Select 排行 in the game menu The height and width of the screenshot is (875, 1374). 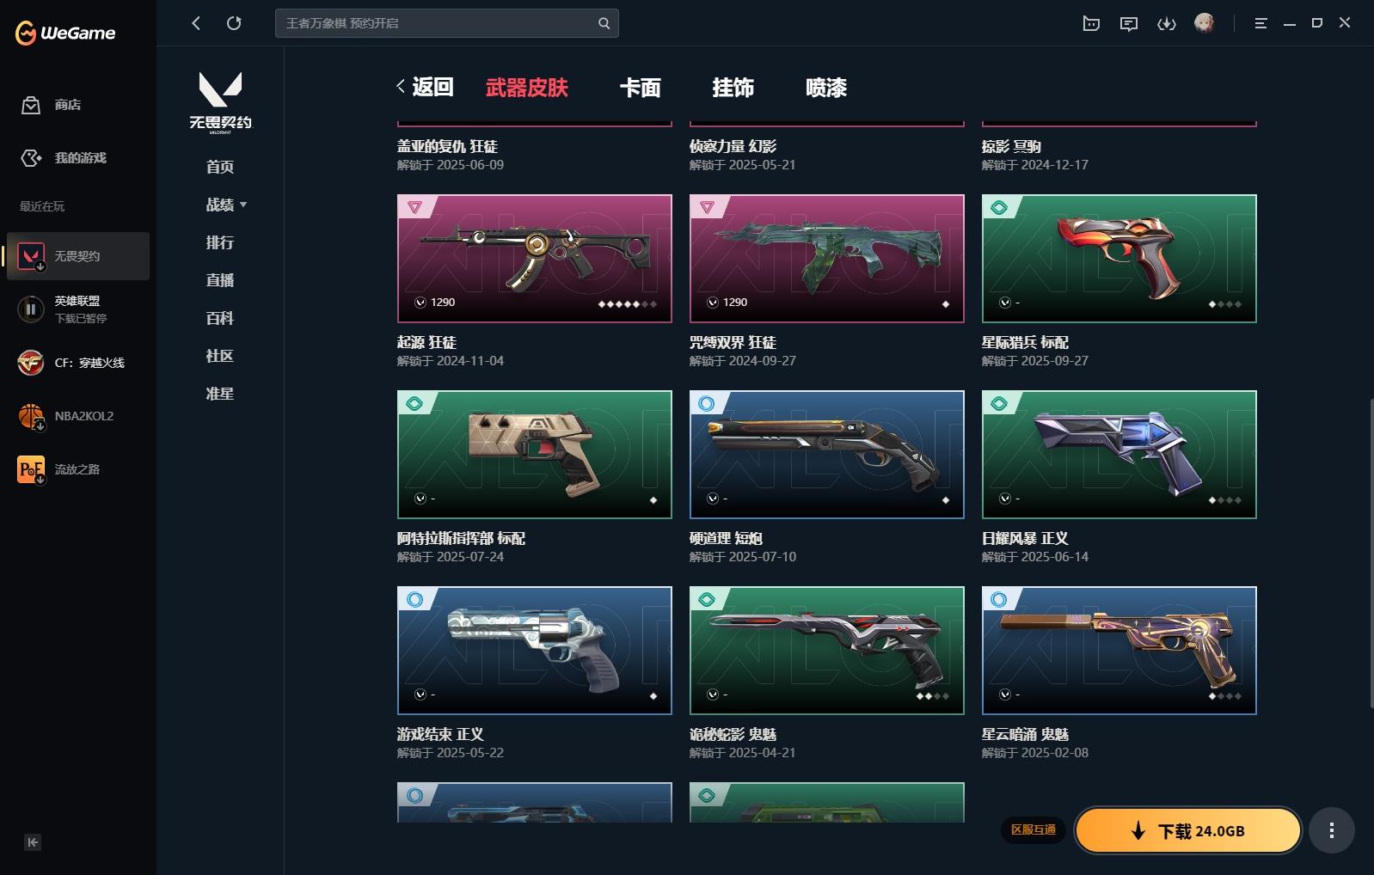coord(220,242)
